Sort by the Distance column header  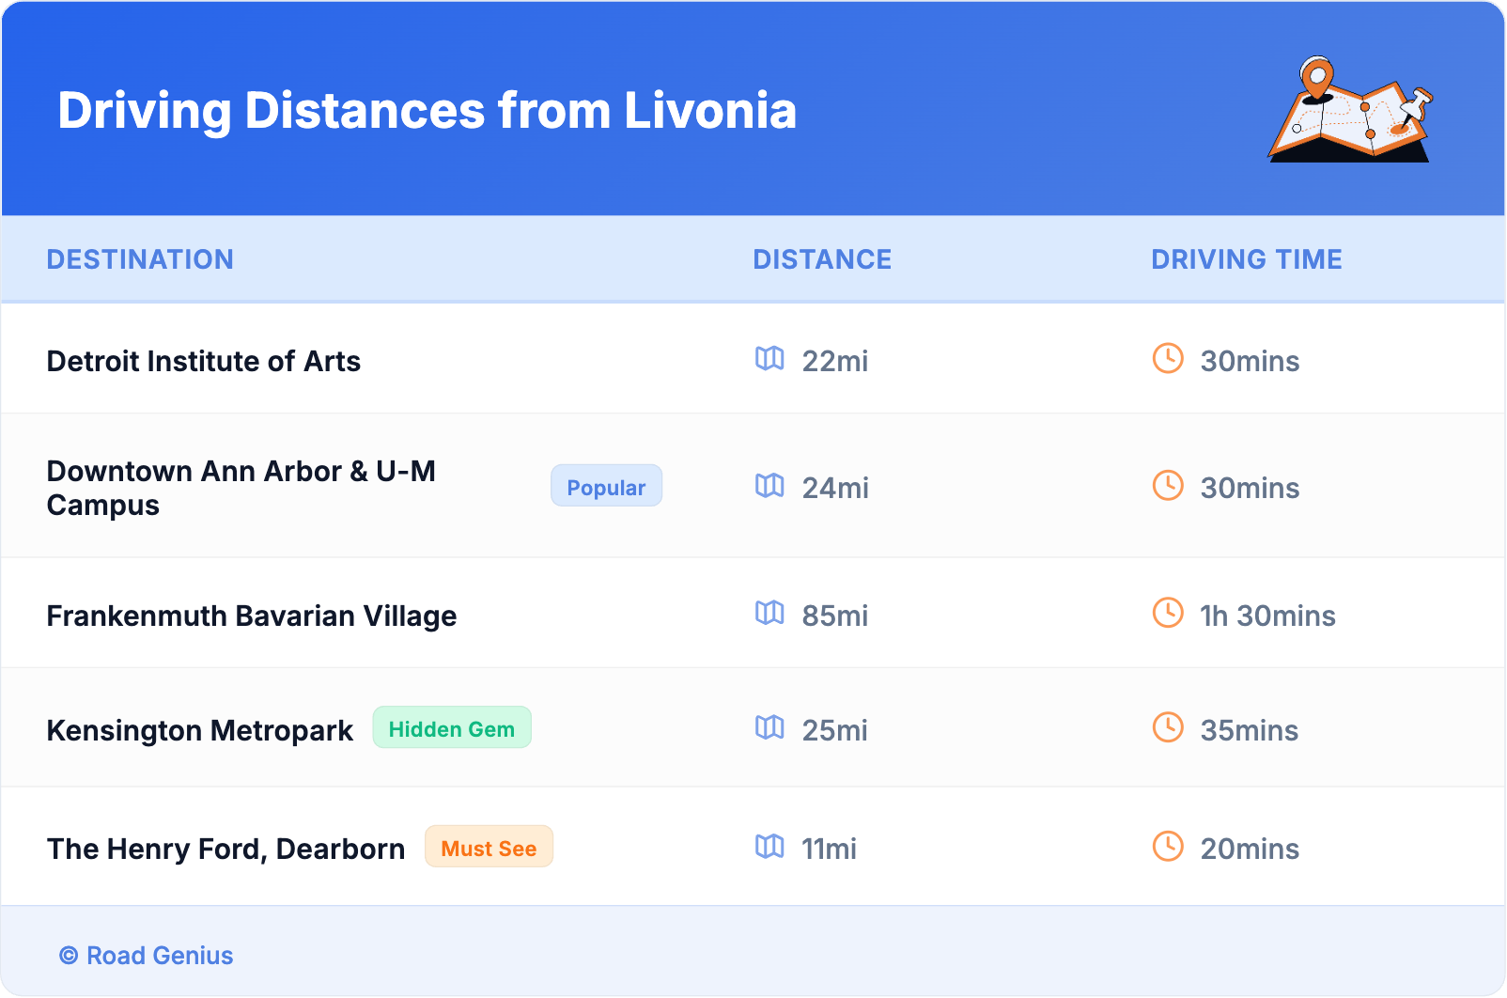click(x=822, y=259)
